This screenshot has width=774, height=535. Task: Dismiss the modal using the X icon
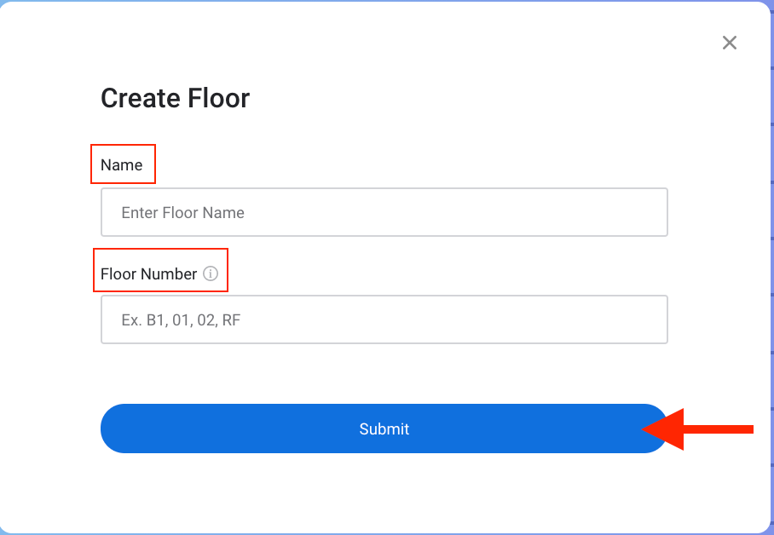click(x=729, y=43)
